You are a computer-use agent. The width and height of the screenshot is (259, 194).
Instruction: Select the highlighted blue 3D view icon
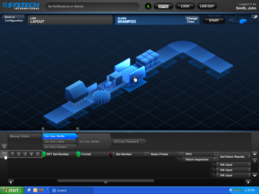click(x=243, y=21)
